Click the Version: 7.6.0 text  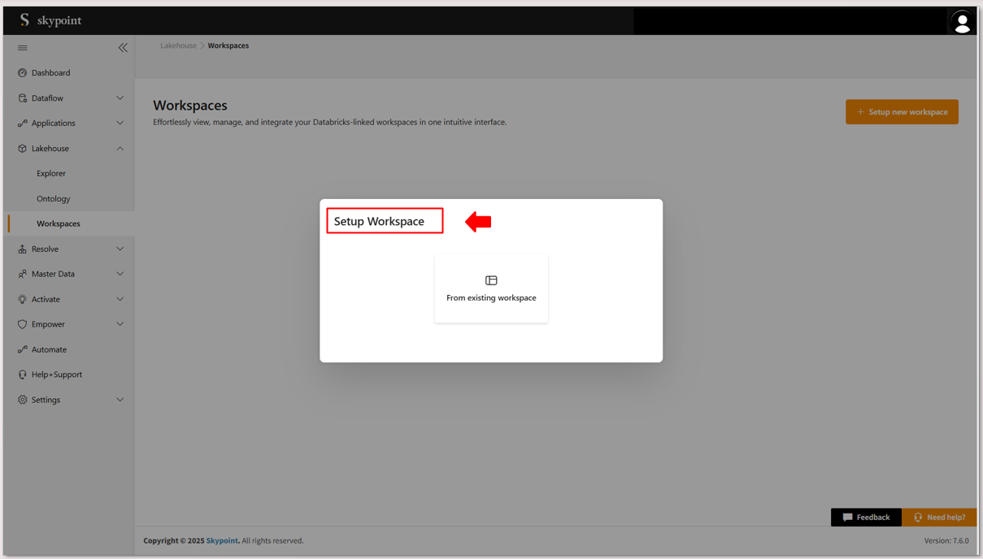946,541
